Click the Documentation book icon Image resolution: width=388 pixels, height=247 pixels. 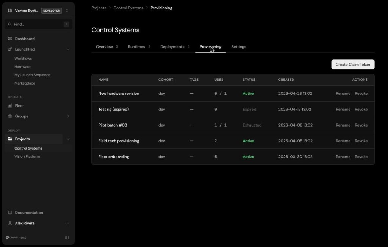10,213
